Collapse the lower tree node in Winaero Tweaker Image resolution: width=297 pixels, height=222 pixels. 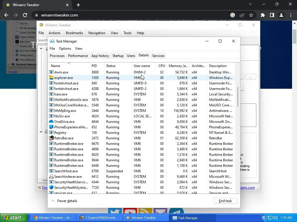coord(41,132)
